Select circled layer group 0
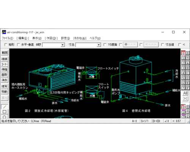The height and width of the screenshot is (152, 190). [183, 107]
